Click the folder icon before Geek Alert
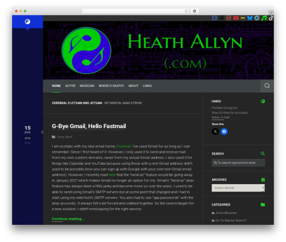Viewport: 286px width, 242px height. 54,137
